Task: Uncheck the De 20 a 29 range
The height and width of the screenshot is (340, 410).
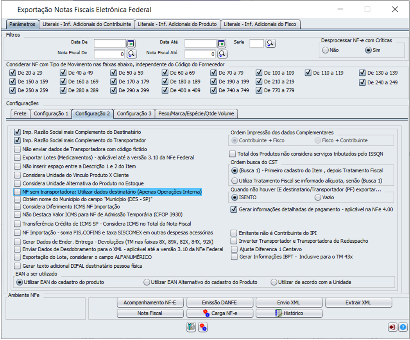Action: click(13, 73)
